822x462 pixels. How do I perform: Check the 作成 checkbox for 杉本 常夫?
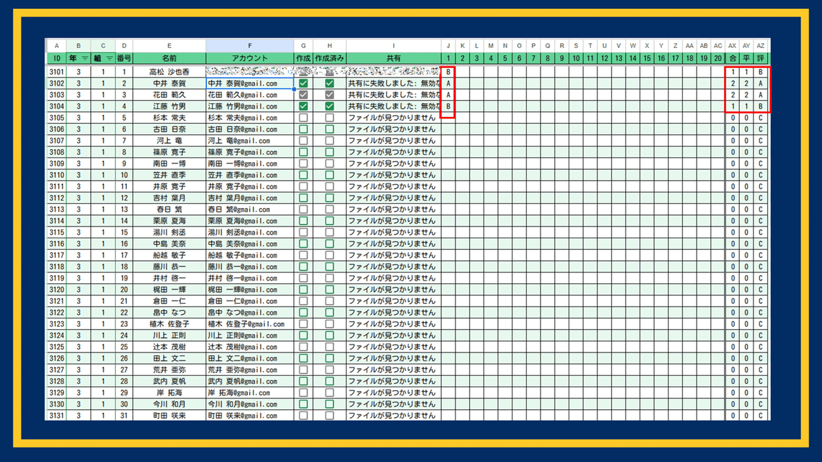tap(303, 118)
